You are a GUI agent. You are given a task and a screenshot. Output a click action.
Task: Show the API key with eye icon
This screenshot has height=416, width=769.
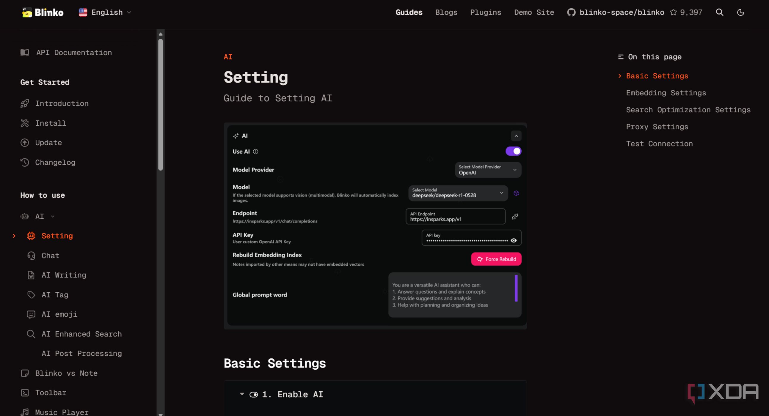(514, 240)
